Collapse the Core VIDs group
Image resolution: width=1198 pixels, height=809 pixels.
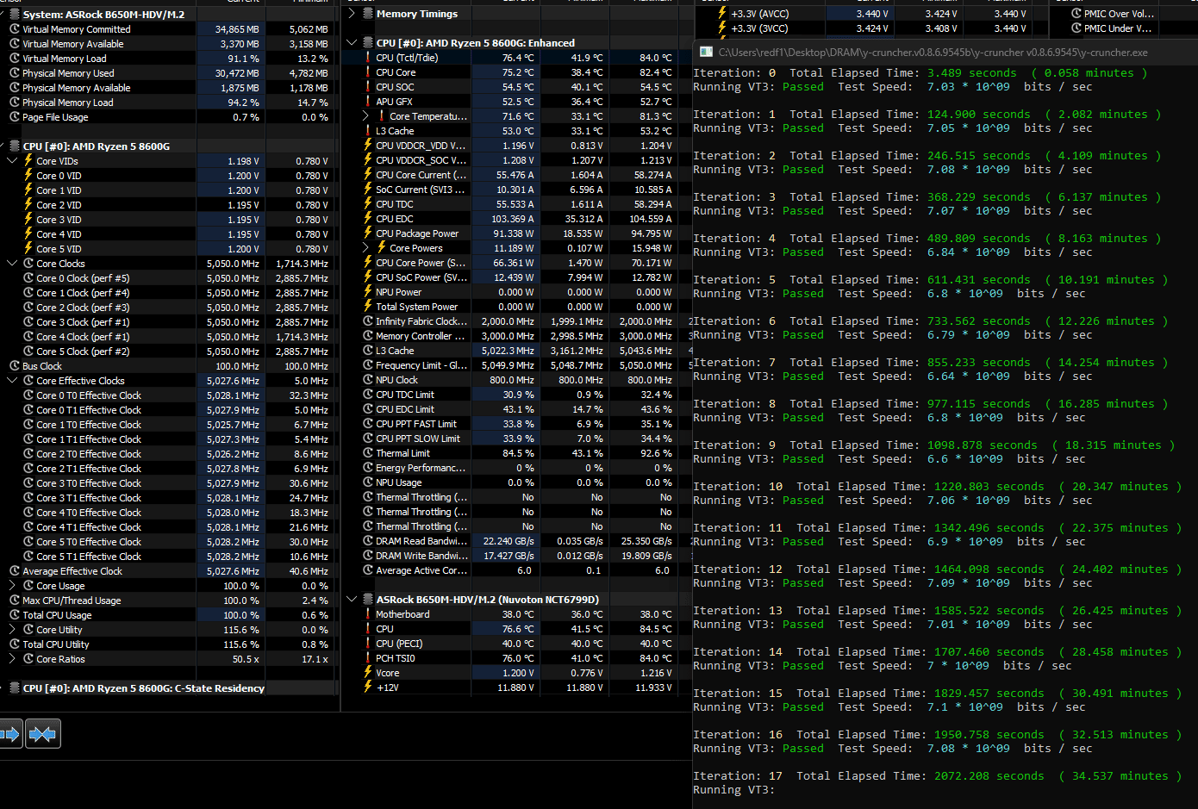[12, 161]
